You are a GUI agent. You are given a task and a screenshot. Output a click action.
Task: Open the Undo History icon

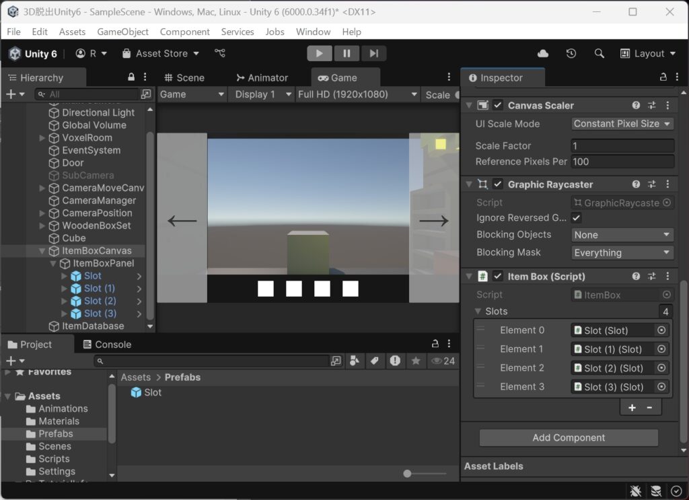(571, 54)
